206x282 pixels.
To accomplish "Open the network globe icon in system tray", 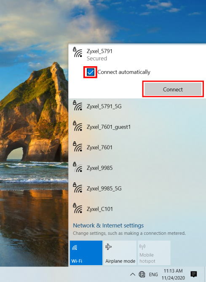I will click(142, 274).
